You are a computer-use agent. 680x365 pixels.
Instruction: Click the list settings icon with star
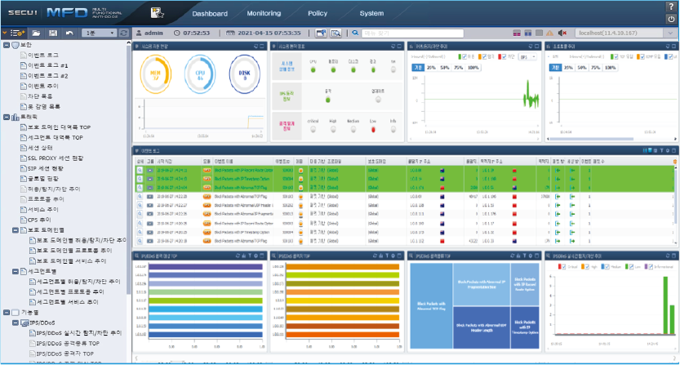tap(18, 33)
